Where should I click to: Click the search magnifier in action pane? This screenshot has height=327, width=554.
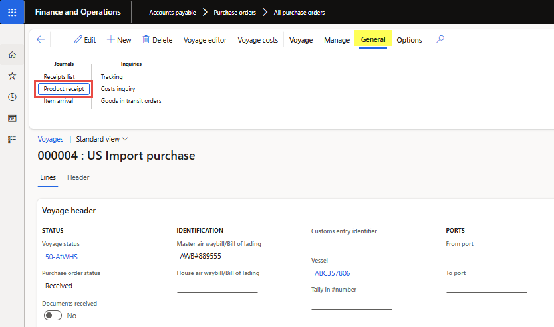pyautogui.click(x=440, y=40)
